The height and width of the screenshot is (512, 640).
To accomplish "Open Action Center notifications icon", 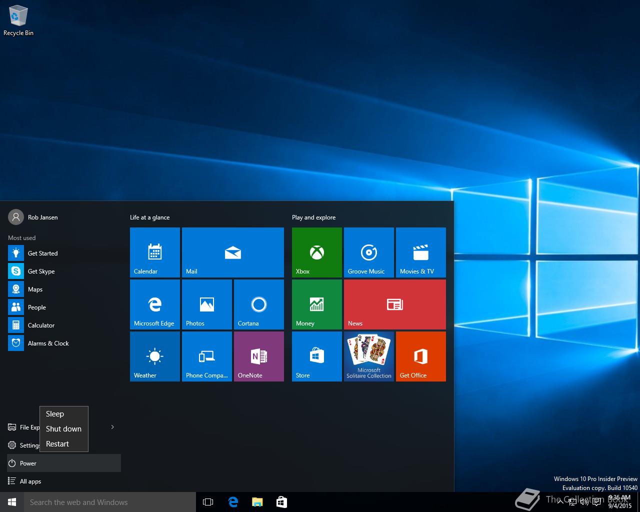I will click(x=596, y=502).
